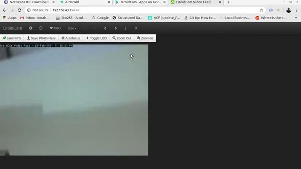Toggle Limit FPS
Screen dimensions: 301x169
12,38
